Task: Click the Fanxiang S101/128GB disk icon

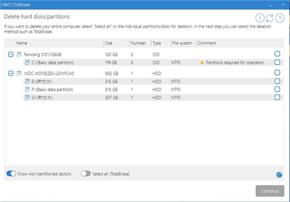Action: pyautogui.click(x=19, y=54)
